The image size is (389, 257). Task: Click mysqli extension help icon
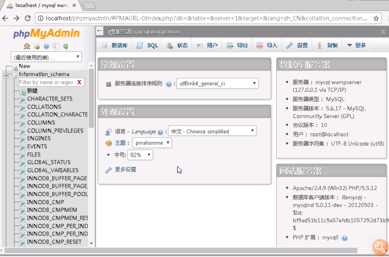coord(345,238)
